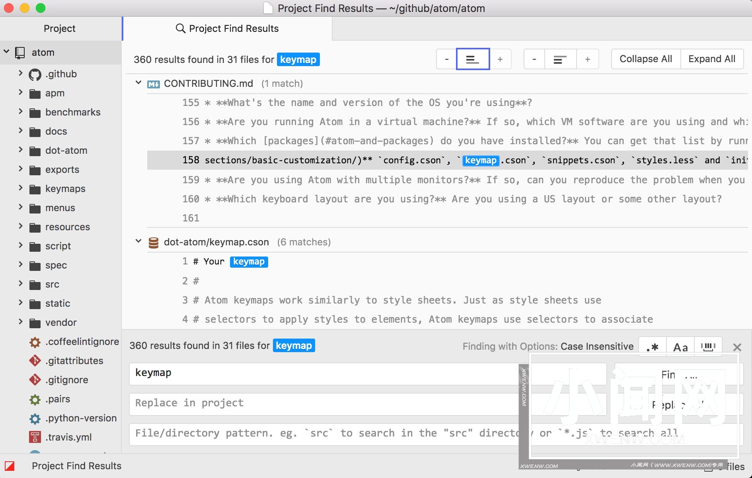Click Collapse All results button

[646, 59]
